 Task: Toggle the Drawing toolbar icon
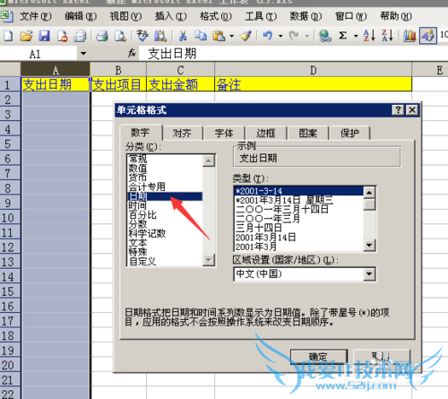click(x=428, y=36)
